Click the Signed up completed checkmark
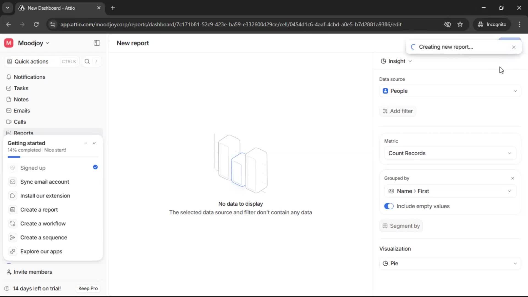This screenshot has width=528, height=297. [95, 167]
